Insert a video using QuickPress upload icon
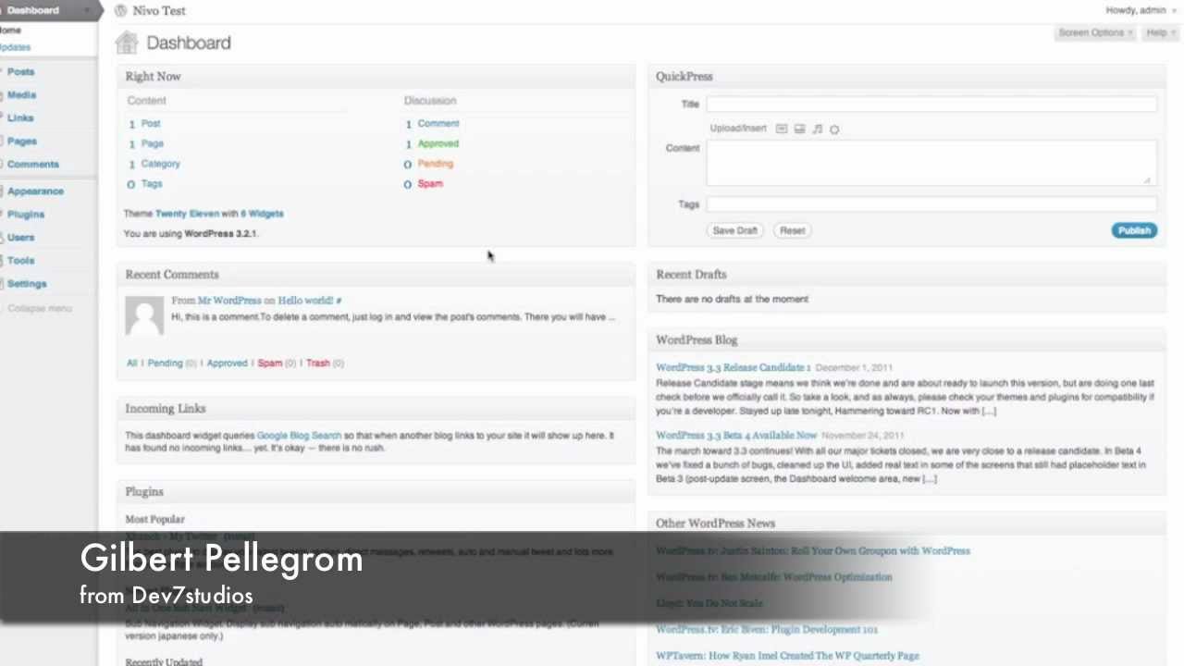 (x=799, y=129)
